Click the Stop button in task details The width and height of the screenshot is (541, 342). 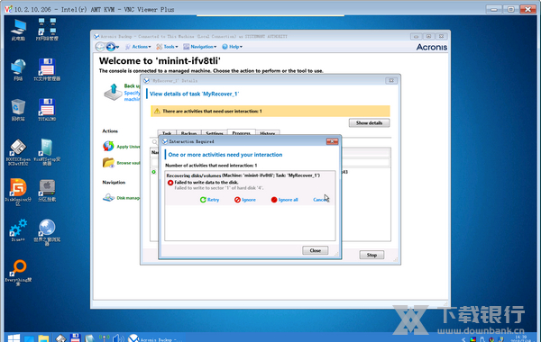click(371, 255)
